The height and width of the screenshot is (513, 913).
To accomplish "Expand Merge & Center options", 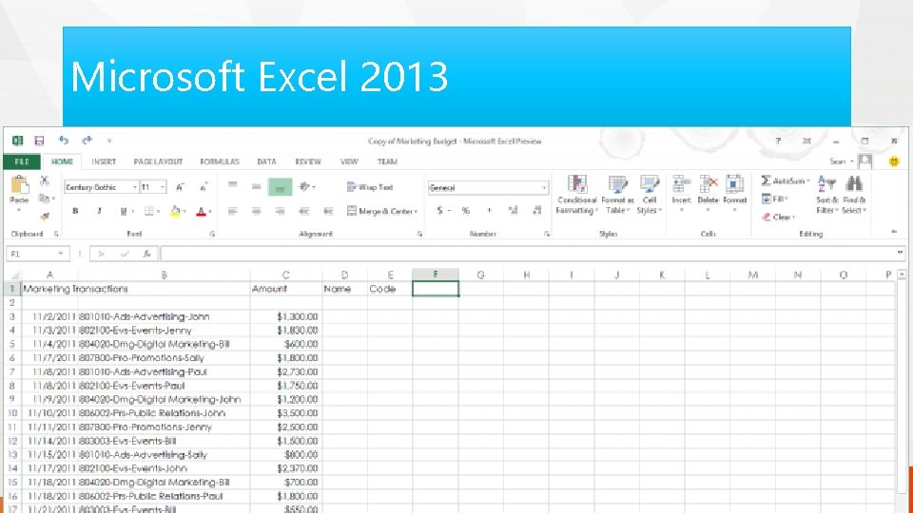I will point(417,211).
